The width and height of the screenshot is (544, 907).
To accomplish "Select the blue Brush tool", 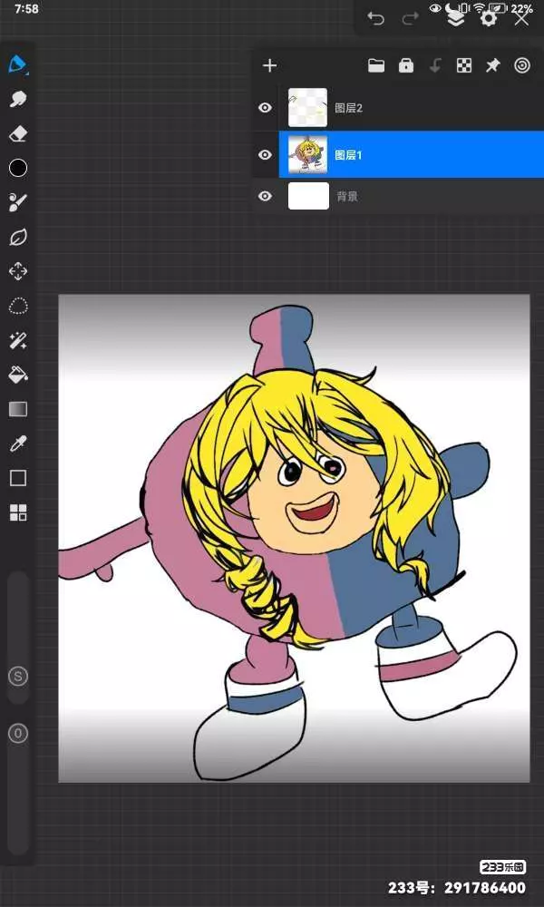I will [x=17, y=64].
